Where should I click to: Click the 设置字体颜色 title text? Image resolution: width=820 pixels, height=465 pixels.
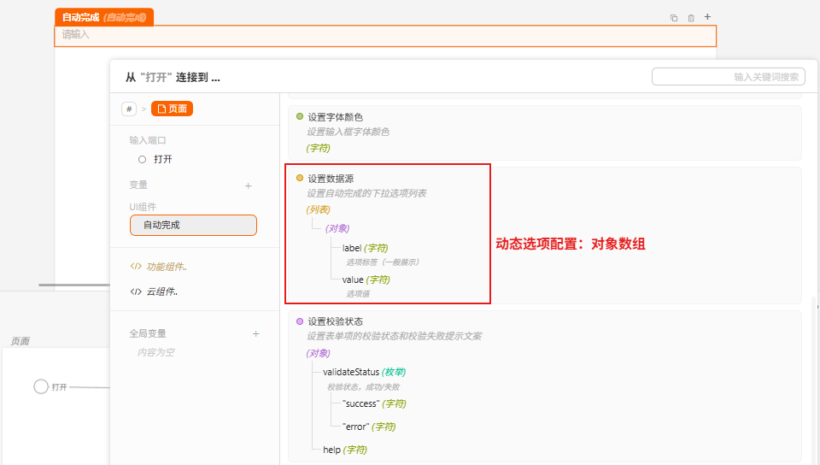pyautogui.click(x=335, y=117)
